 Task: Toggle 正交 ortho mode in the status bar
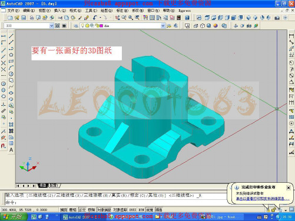(x=82, y=210)
